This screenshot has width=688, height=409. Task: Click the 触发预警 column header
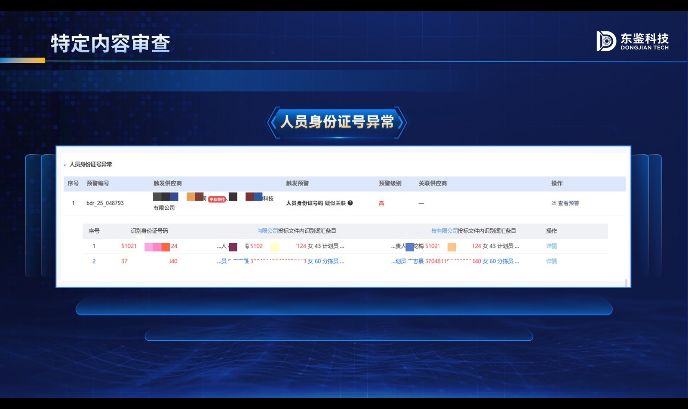click(x=297, y=183)
